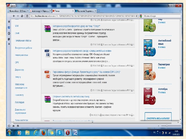Open Windows Explorer from taskbar
The height and width of the screenshot is (139, 186).
(27, 133)
